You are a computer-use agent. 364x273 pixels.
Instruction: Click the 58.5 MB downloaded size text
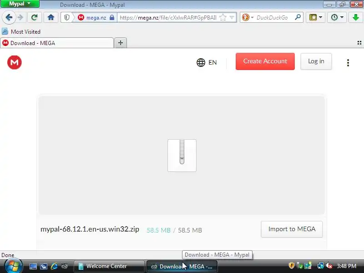point(158,230)
